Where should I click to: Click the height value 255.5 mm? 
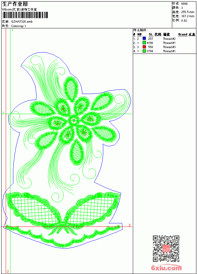point(187,12)
